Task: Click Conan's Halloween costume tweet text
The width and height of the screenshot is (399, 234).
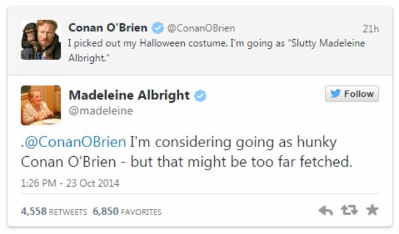Action: pos(217,50)
